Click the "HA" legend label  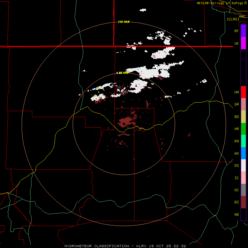click(x=236, y=92)
